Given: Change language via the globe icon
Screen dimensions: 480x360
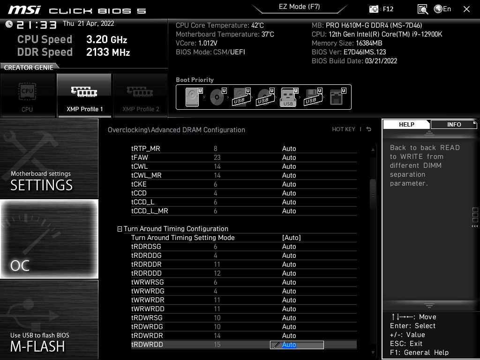Looking at the screenshot, I should point(438,9).
